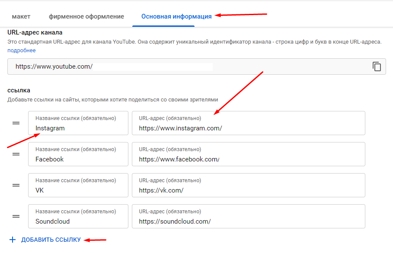This screenshot has height=253, width=393.
Task: Click the drag handle beside Soundcloud row
Action: (x=16, y=216)
